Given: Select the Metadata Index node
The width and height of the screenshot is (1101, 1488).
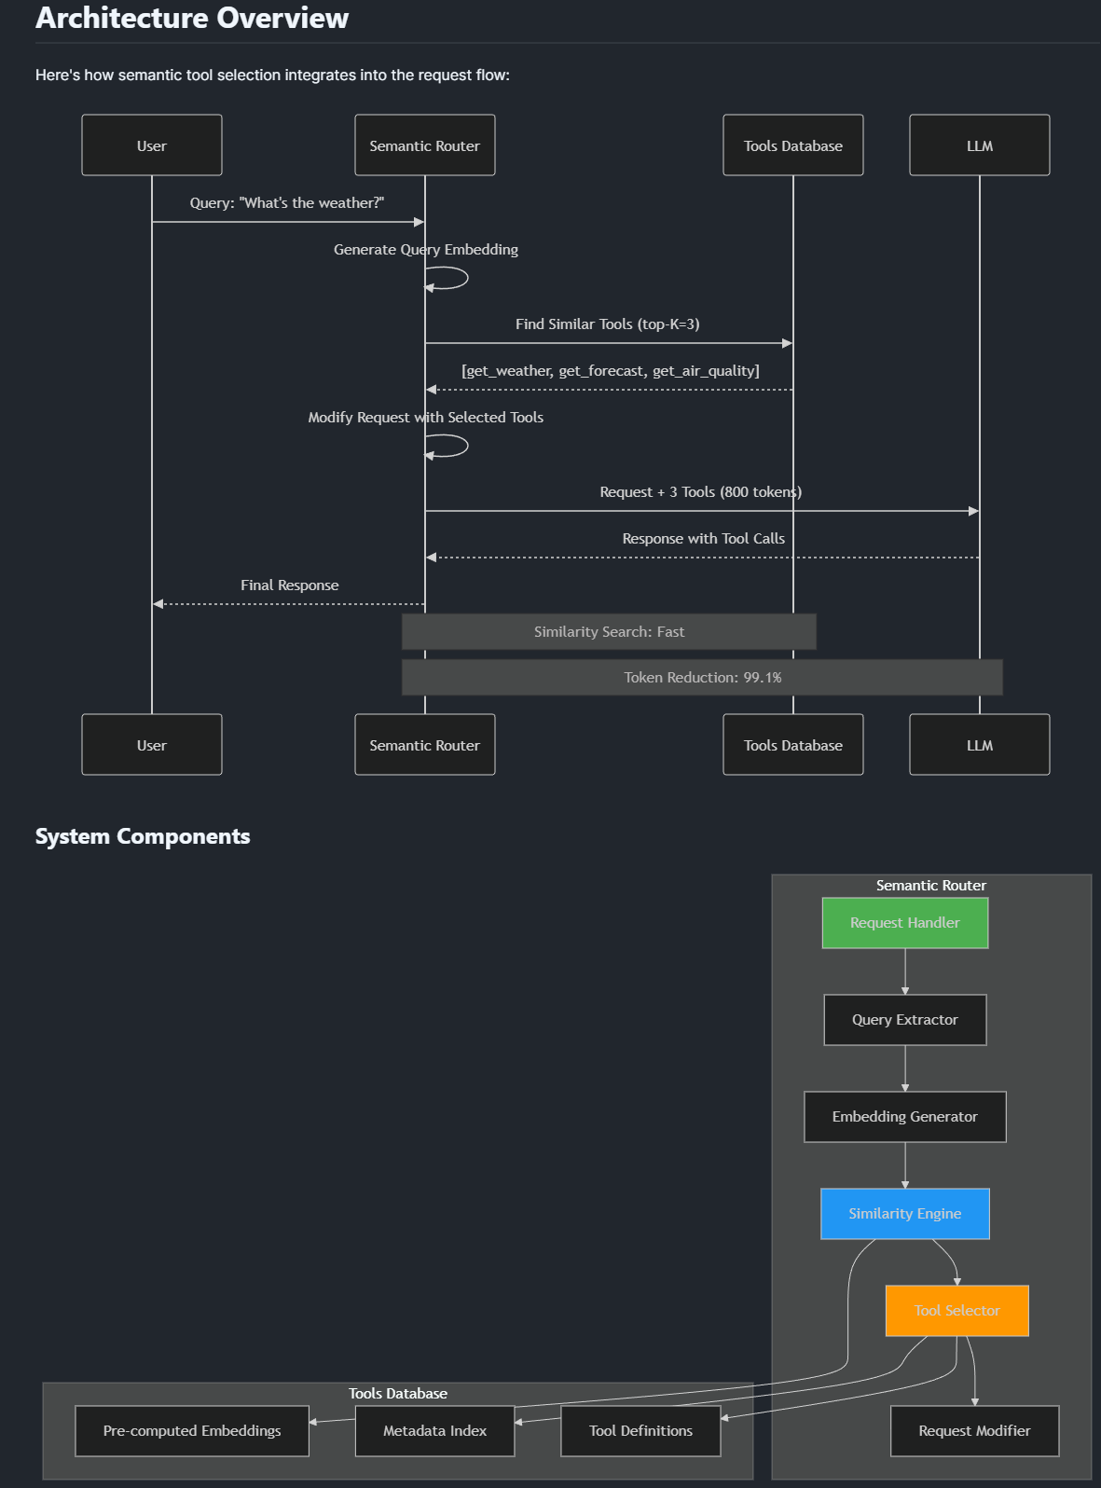Looking at the screenshot, I should [434, 1431].
